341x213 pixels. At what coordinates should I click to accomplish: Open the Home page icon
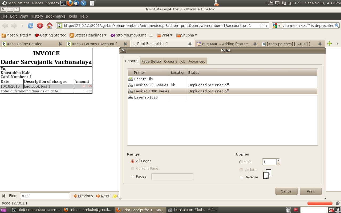(50, 26)
